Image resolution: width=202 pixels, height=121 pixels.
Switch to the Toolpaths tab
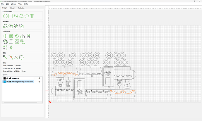pos(21,8)
